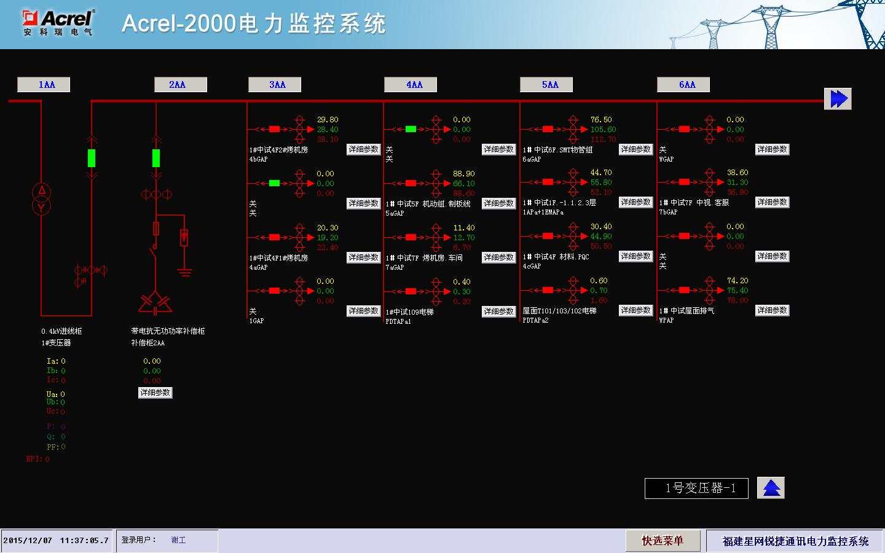The height and width of the screenshot is (553, 885).
Task: Click the red breaker of feeder 5aGAP
Action: click(x=411, y=183)
